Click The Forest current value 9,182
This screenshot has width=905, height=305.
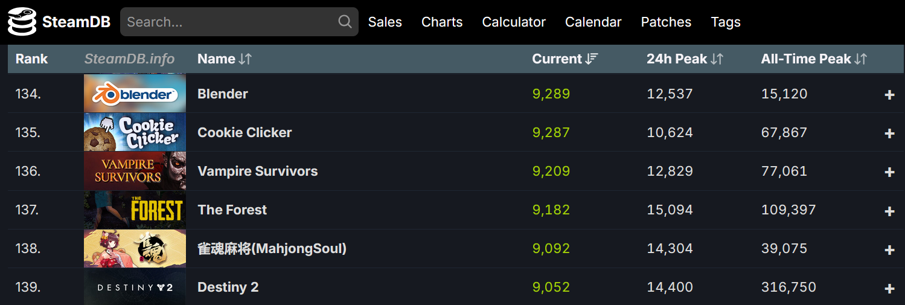point(551,210)
